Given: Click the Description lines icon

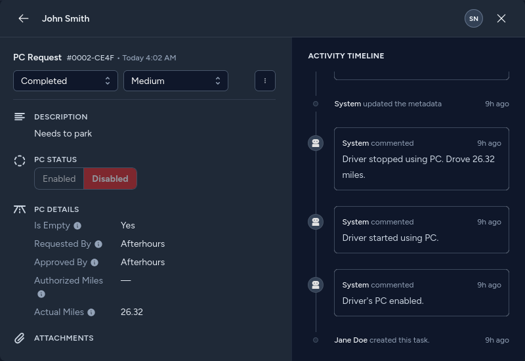Looking at the screenshot, I should click(20, 117).
